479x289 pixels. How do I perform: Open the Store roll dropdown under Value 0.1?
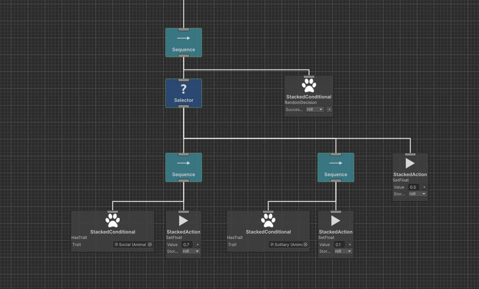(343, 251)
